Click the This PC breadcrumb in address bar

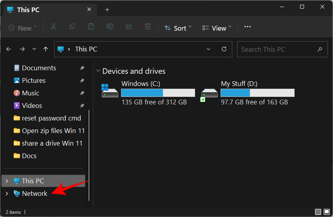click(x=86, y=49)
